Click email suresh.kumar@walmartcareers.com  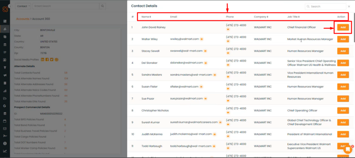pos(194,122)
